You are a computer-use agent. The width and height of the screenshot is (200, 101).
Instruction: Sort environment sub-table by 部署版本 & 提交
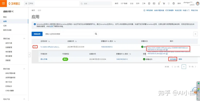click(x=130, y=54)
